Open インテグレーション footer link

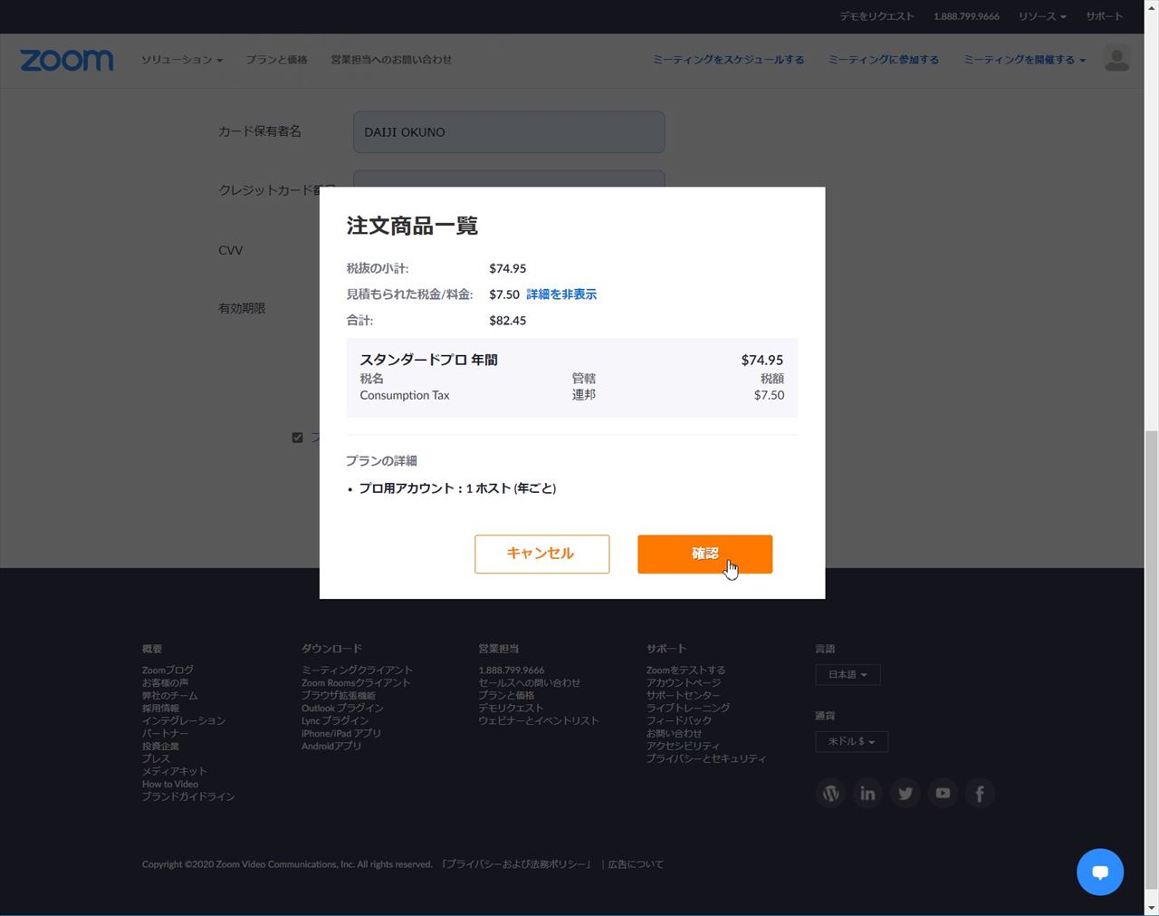(184, 721)
